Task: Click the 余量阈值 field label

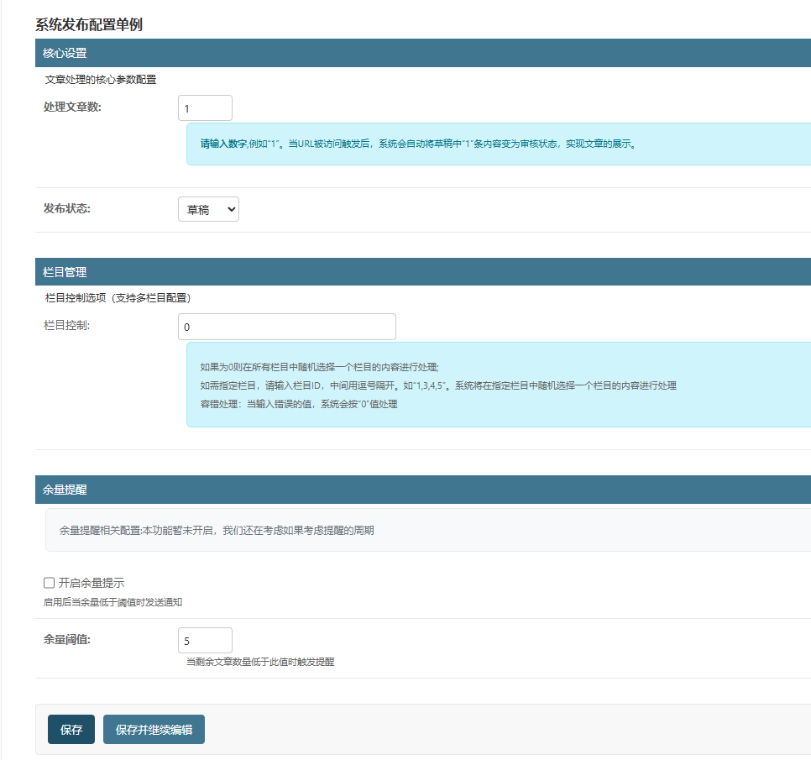Action: (x=67, y=639)
